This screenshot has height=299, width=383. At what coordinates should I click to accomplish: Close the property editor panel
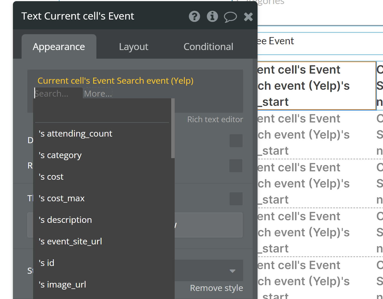pos(248,17)
